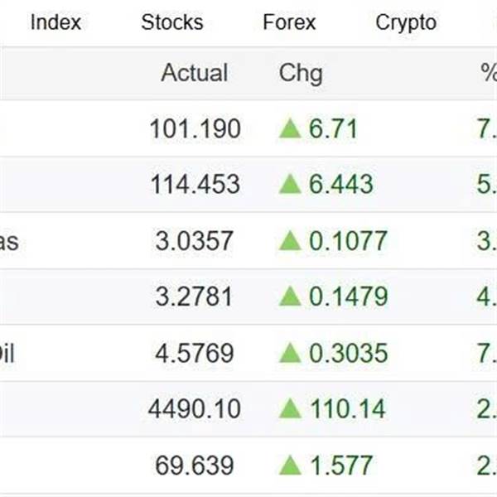
Task: Click the up arrow next to 0.1077
Action: (290, 240)
